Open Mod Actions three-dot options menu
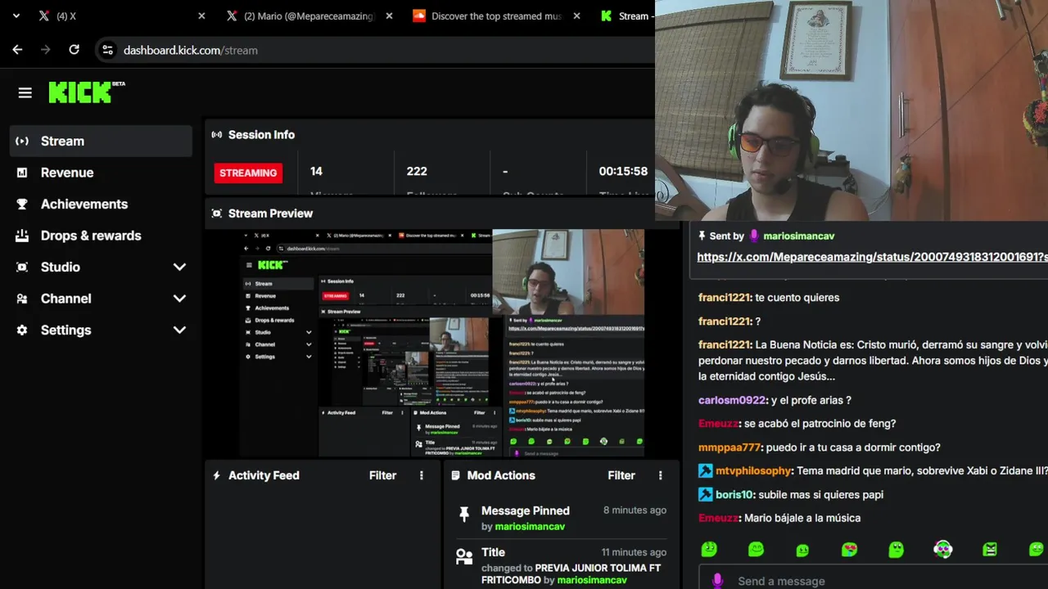1048x589 pixels. click(661, 475)
